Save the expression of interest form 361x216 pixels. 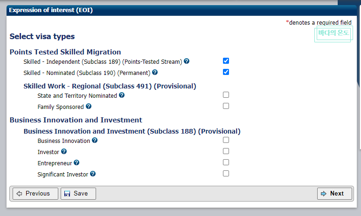pyautogui.click(x=78, y=194)
